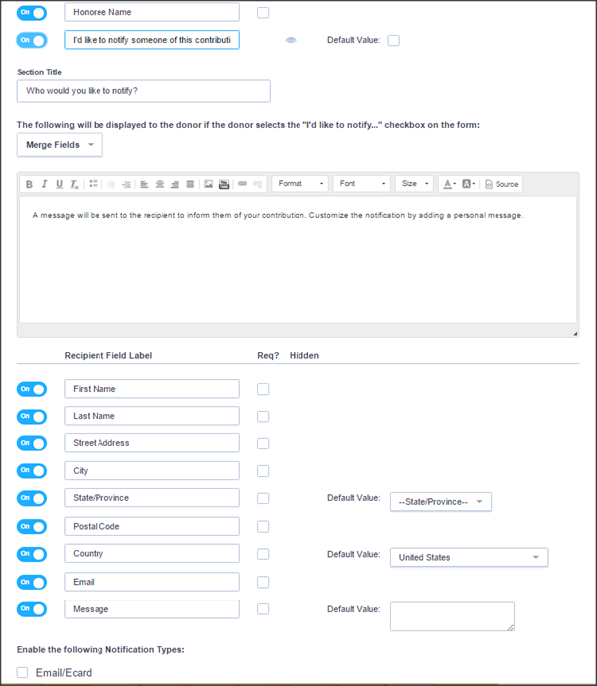The height and width of the screenshot is (686, 597).
Task: Click the Street Address label field
Action: click(151, 443)
